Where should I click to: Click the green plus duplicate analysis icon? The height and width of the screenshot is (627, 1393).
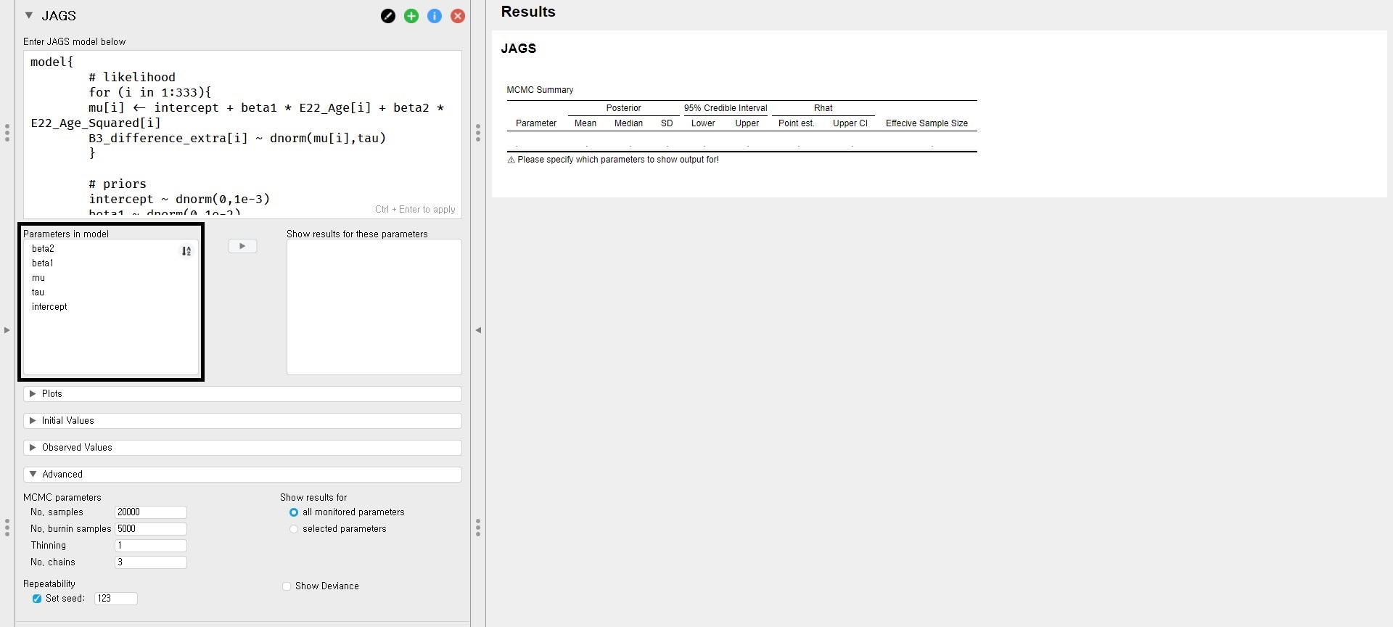tap(411, 16)
